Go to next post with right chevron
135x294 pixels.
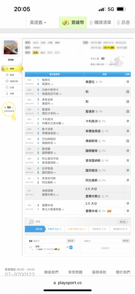(74, 248)
